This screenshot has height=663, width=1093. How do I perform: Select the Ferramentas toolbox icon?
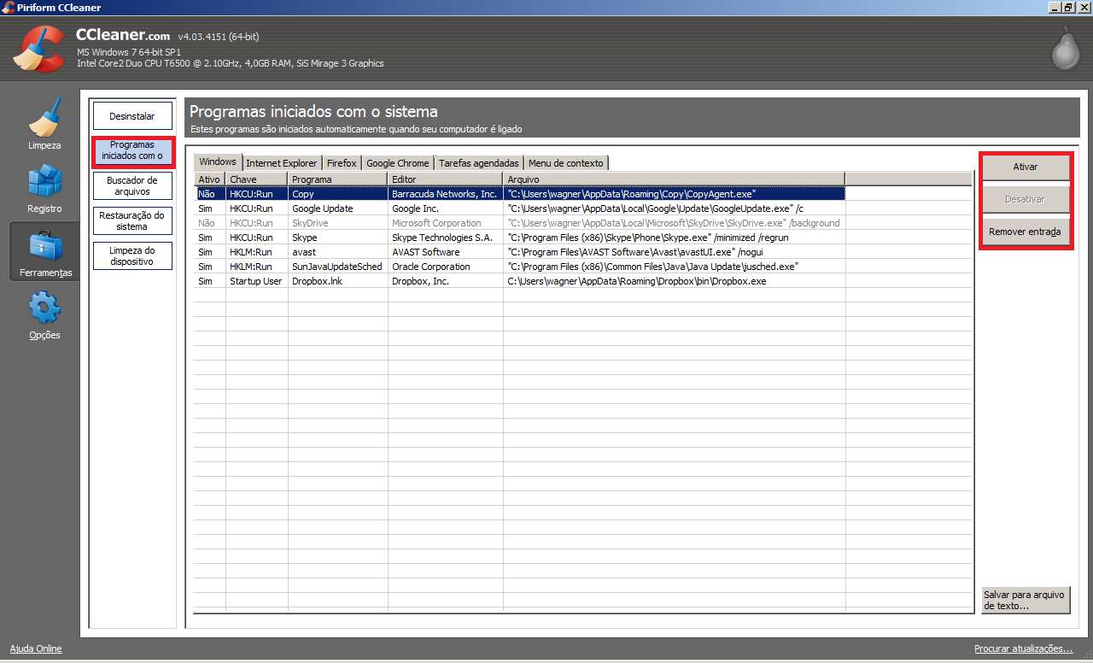pyautogui.click(x=44, y=252)
